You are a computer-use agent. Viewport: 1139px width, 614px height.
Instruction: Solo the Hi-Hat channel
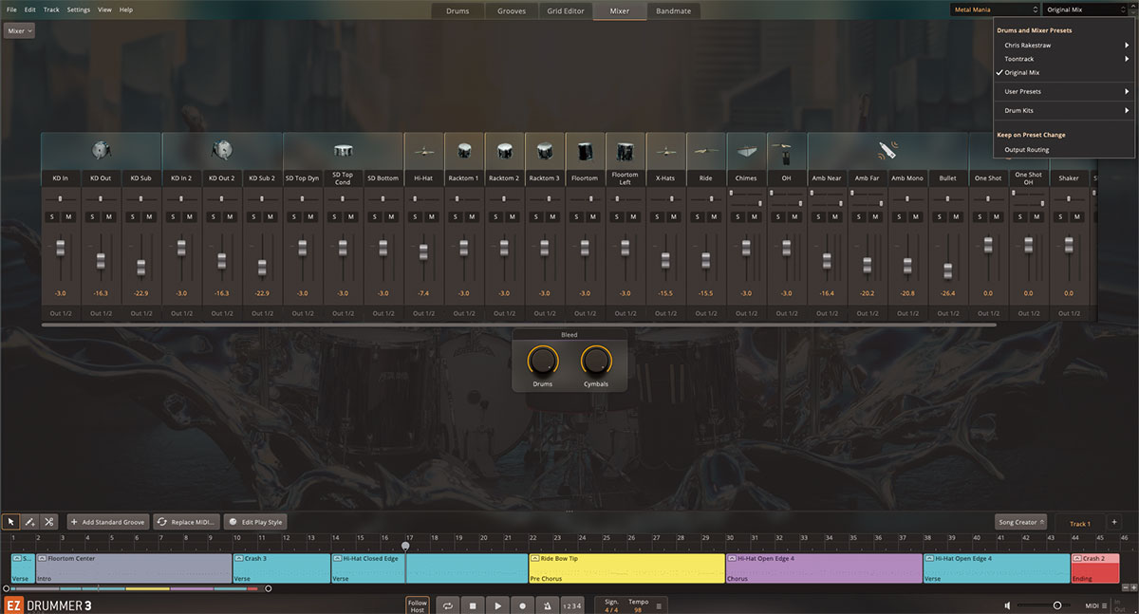(416, 216)
